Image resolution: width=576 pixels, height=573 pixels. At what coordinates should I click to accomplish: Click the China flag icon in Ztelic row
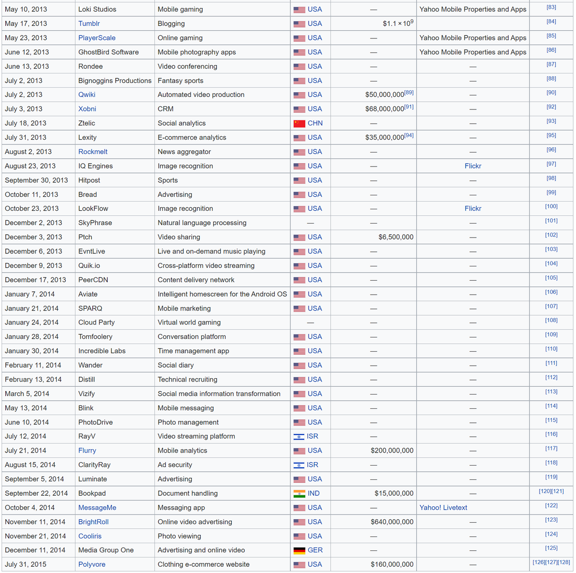click(x=299, y=123)
